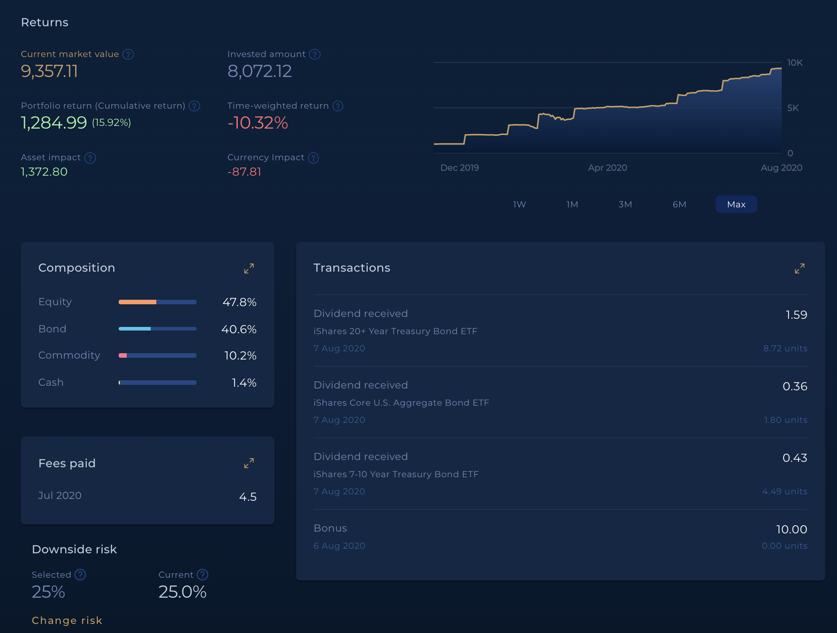Viewport: 837px width, 633px height.
Task: Click the -87.81 currency impact value
Action: 244,172
